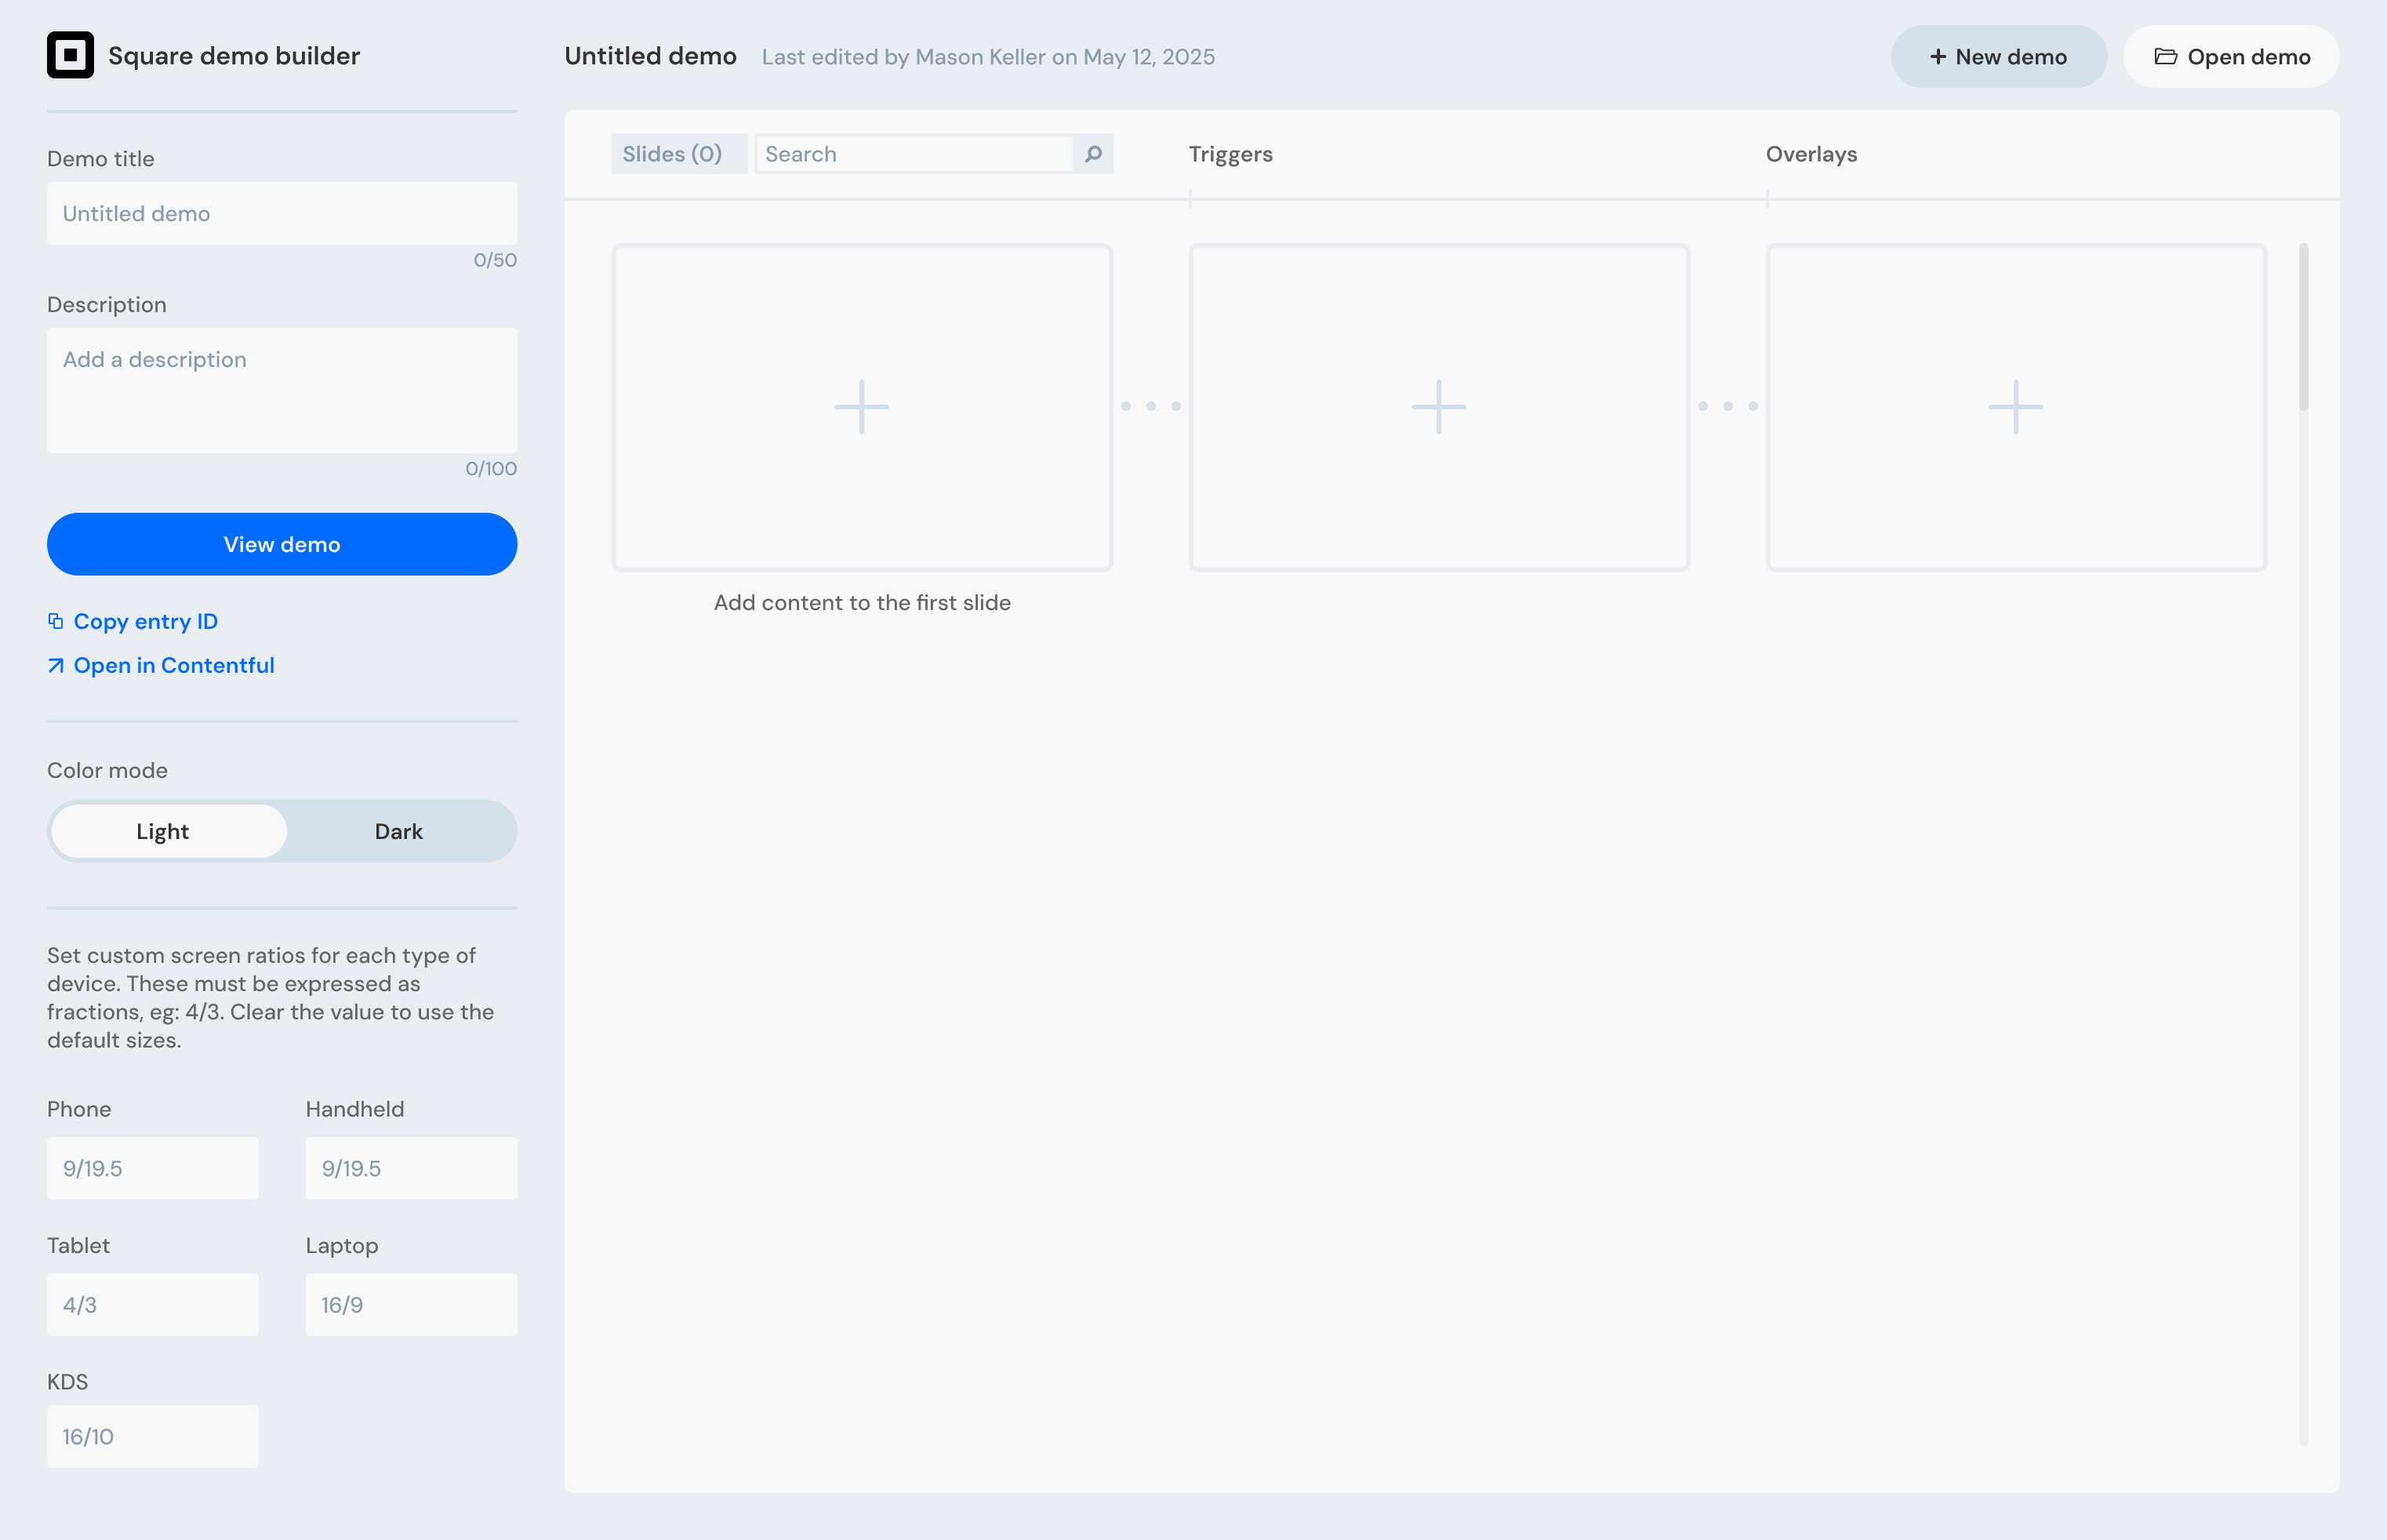Click the plus icon on New demo
This screenshot has height=1540, width=2387.
(x=1937, y=56)
